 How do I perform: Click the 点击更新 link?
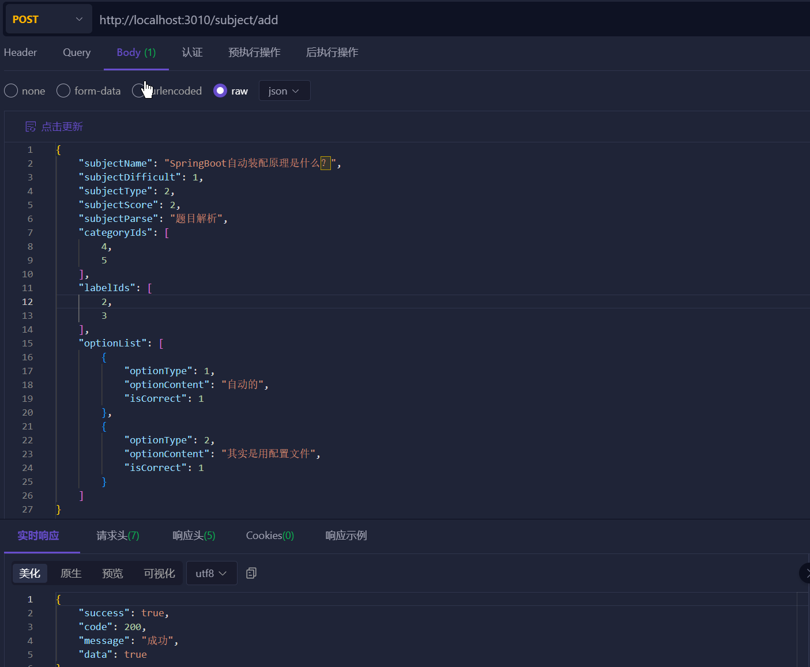coord(62,127)
